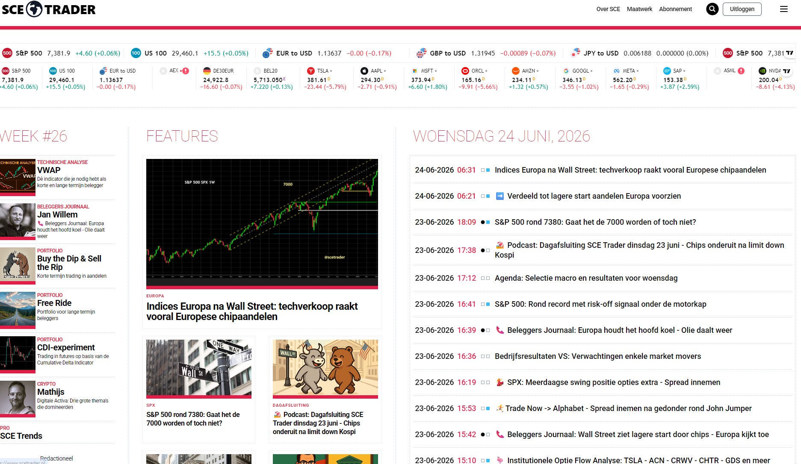This screenshot has width=801, height=464.
Task: Open 'Agenda: Selectie macro en resultaten voor woensdag'
Action: coord(586,278)
